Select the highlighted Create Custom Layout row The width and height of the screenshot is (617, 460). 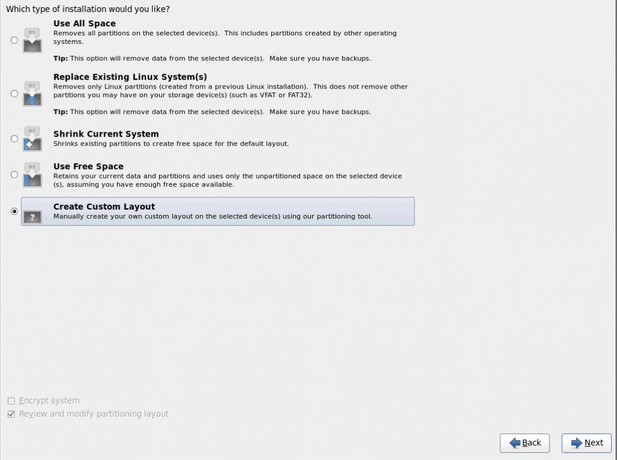tap(217, 211)
